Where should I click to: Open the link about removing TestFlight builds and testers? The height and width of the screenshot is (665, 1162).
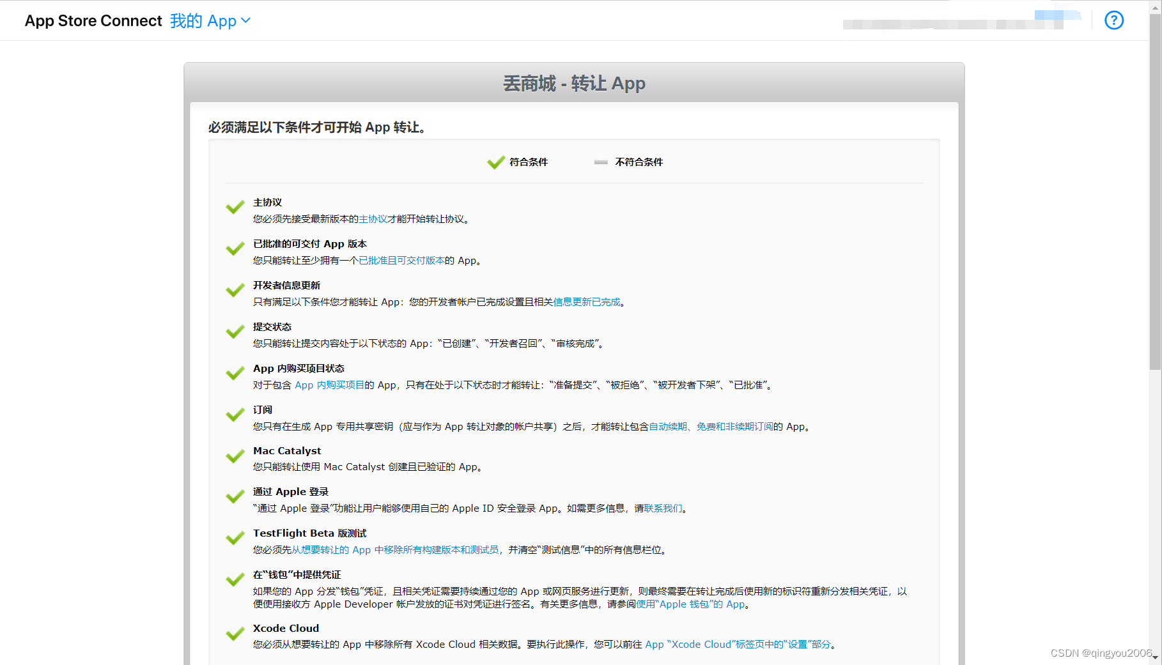pyautogui.click(x=395, y=550)
